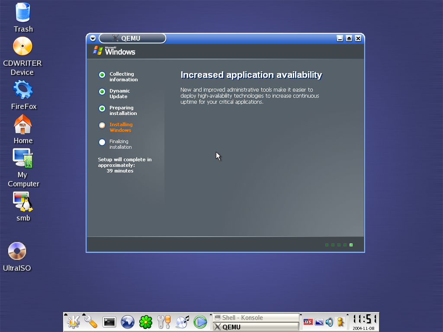
Task: Open the CDWRITER Device desktop icon
Action: pos(22,46)
